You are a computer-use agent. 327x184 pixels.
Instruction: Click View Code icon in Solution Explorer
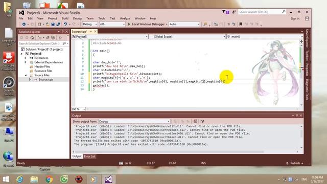tap(60, 37)
